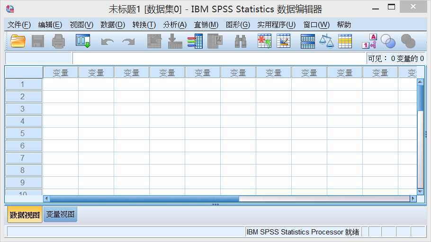
Task: Open the 视图(V) menu
Action: [81, 25]
